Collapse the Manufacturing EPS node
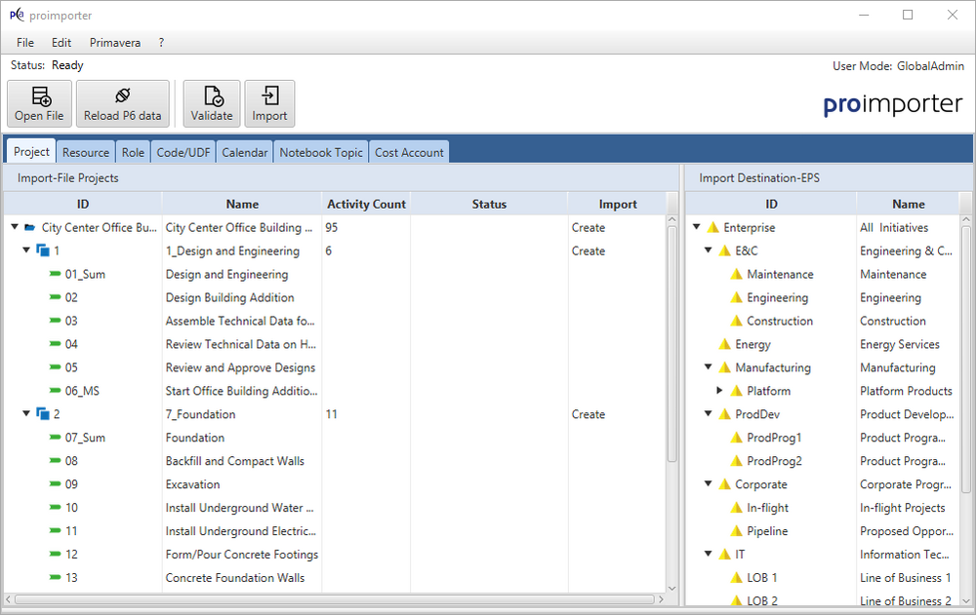Viewport: 976px width, 615px height. point(709,368)
